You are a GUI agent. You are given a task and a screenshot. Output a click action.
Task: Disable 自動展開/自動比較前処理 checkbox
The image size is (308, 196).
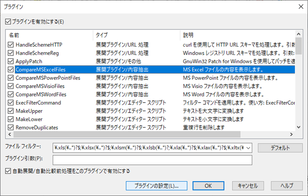click(8, 171)
